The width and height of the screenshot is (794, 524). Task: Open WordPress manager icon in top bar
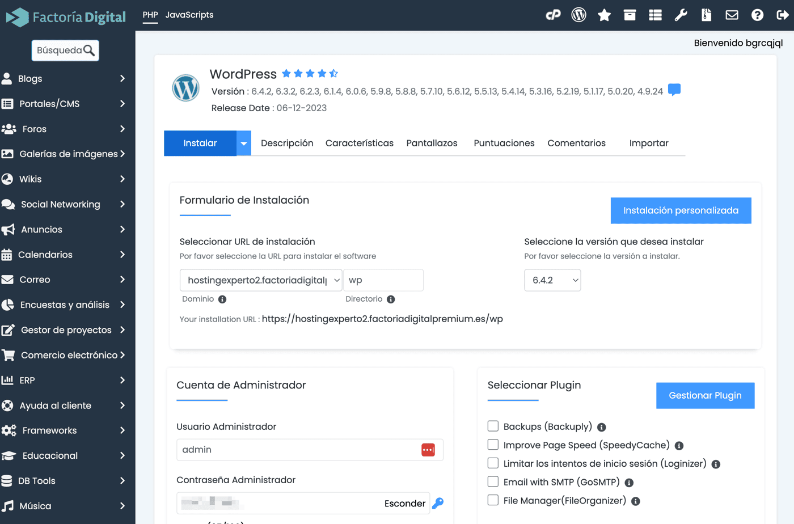pyautogui.click(x=578, y=15)
